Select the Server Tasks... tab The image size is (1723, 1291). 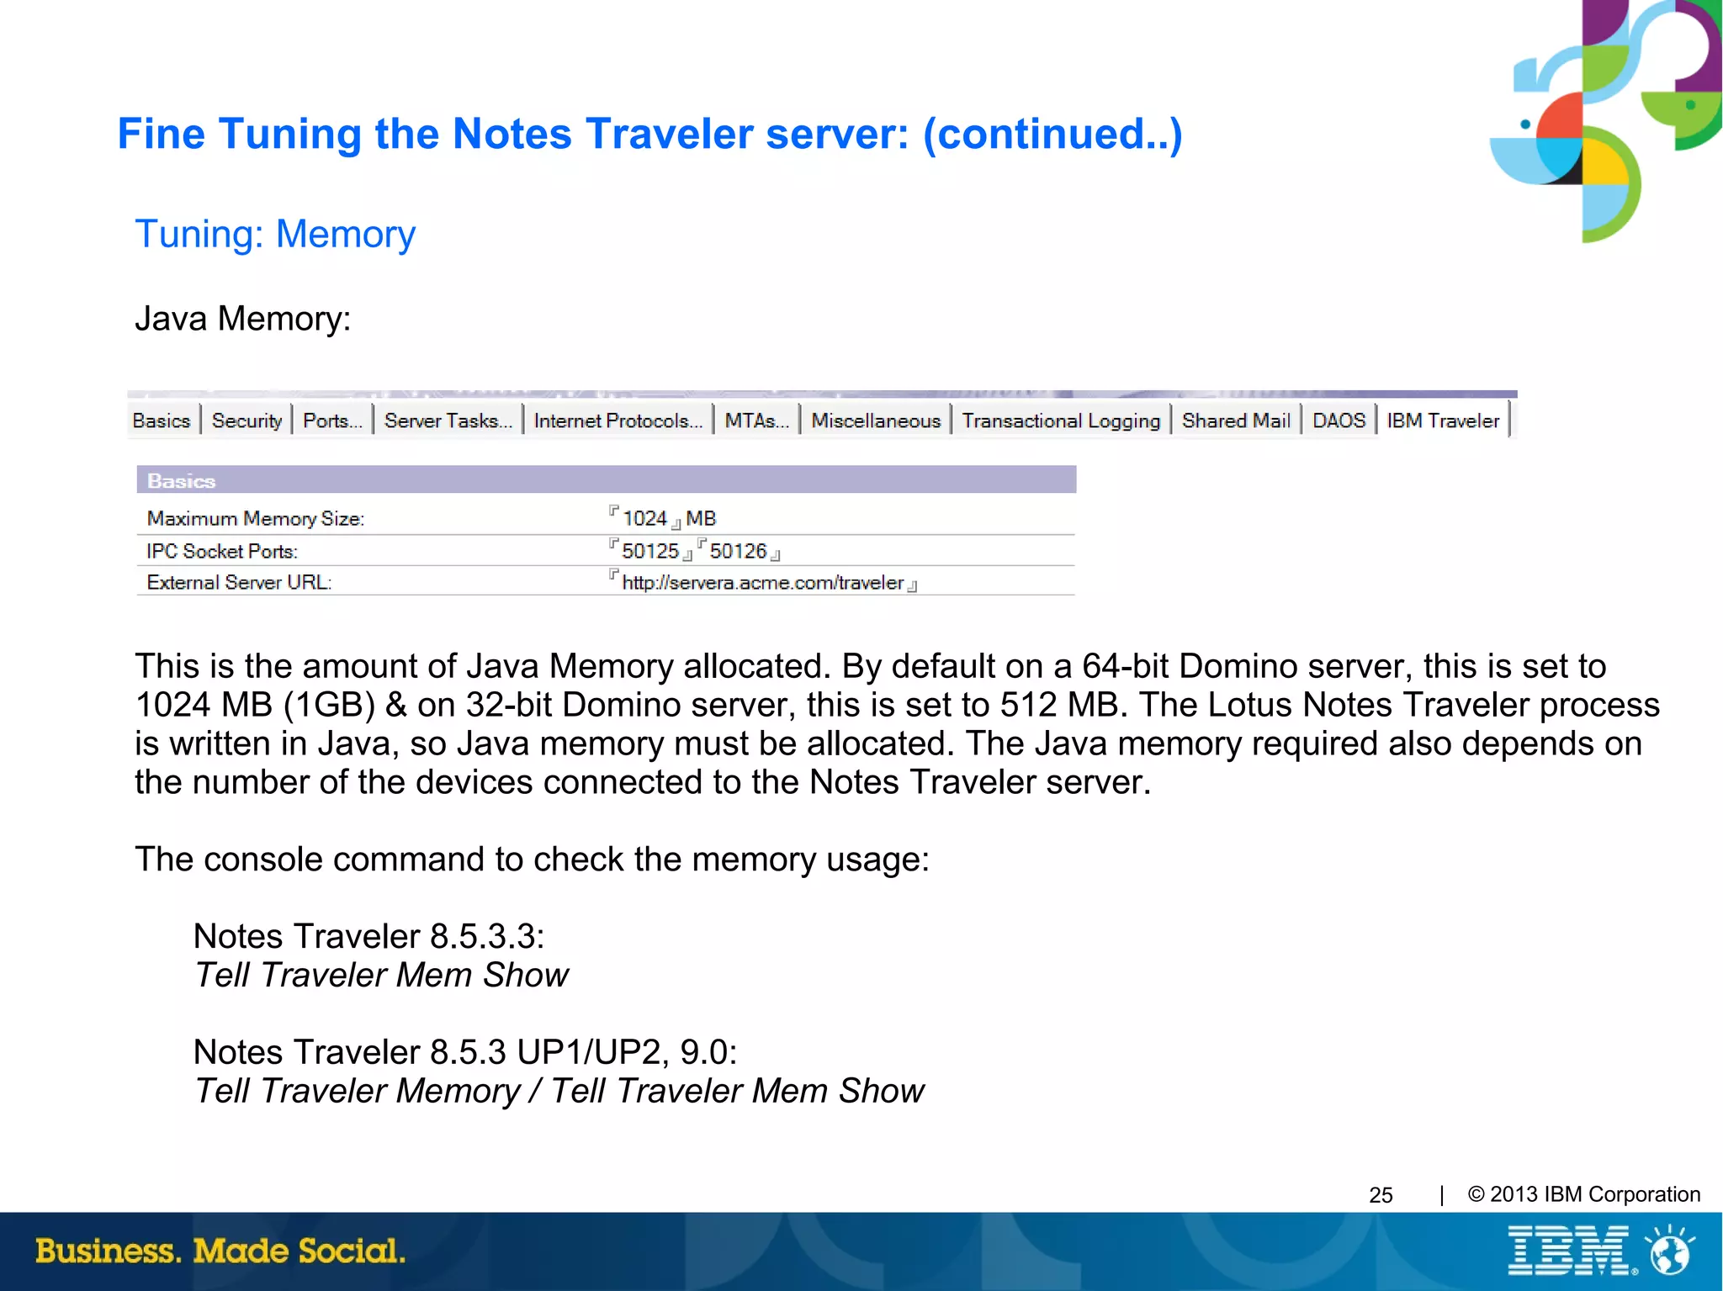point(448,421)
